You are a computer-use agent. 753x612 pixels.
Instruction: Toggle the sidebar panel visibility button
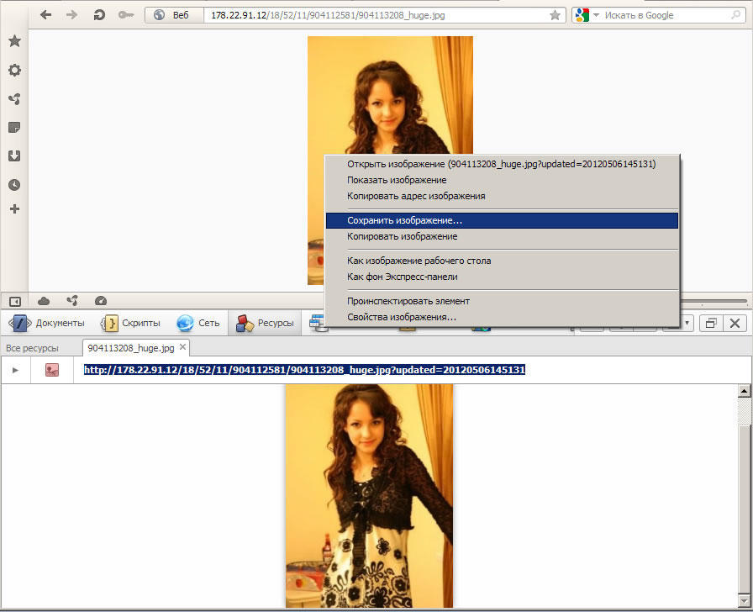[14, 301]
